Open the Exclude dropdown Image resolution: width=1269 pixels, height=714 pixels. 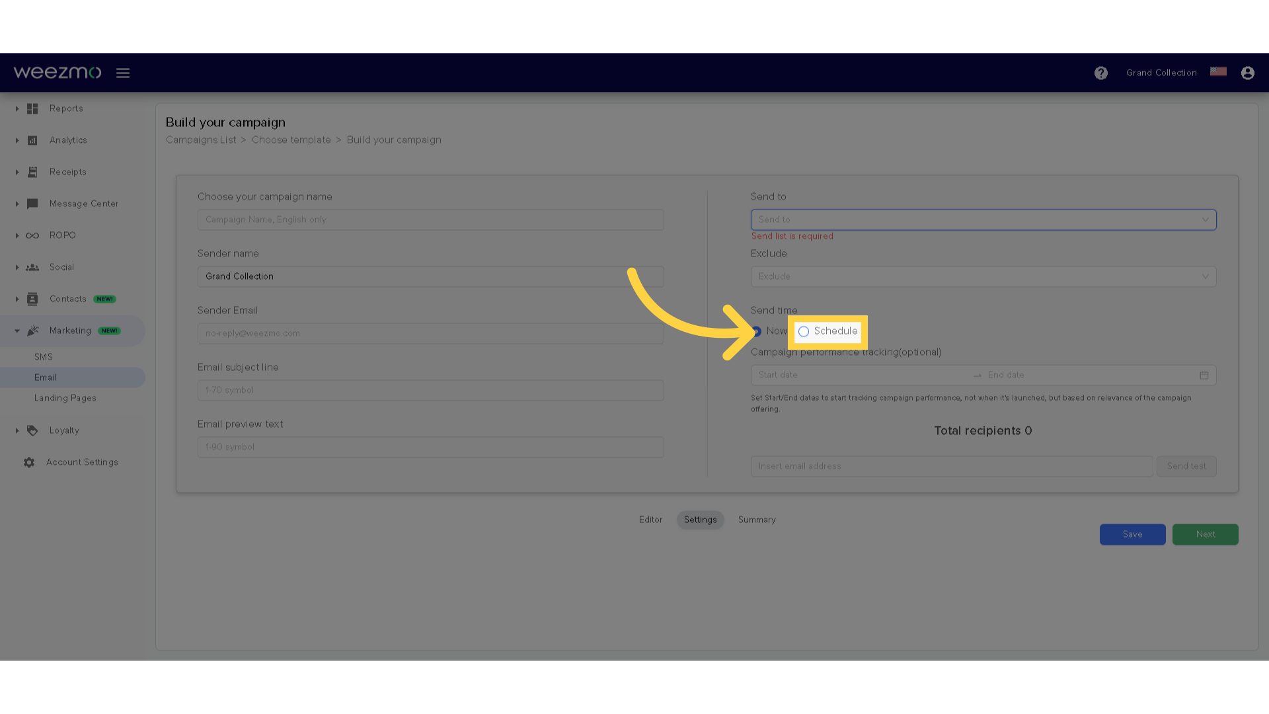coord(983,276)
